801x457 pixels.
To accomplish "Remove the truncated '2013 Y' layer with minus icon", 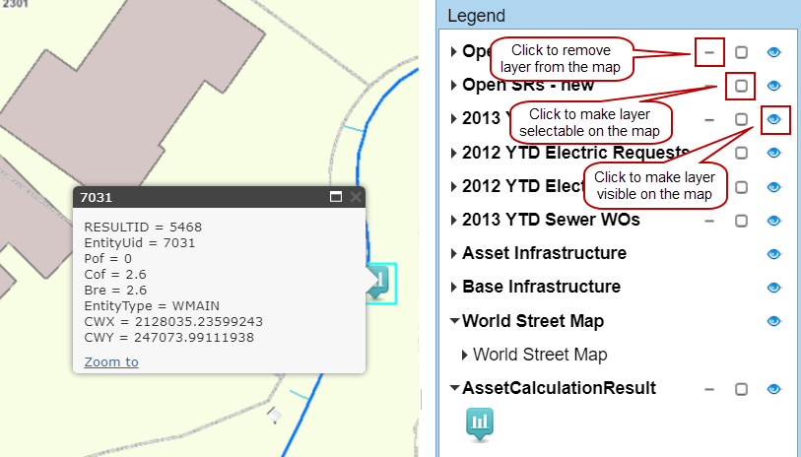I will [x=709, y=120].
